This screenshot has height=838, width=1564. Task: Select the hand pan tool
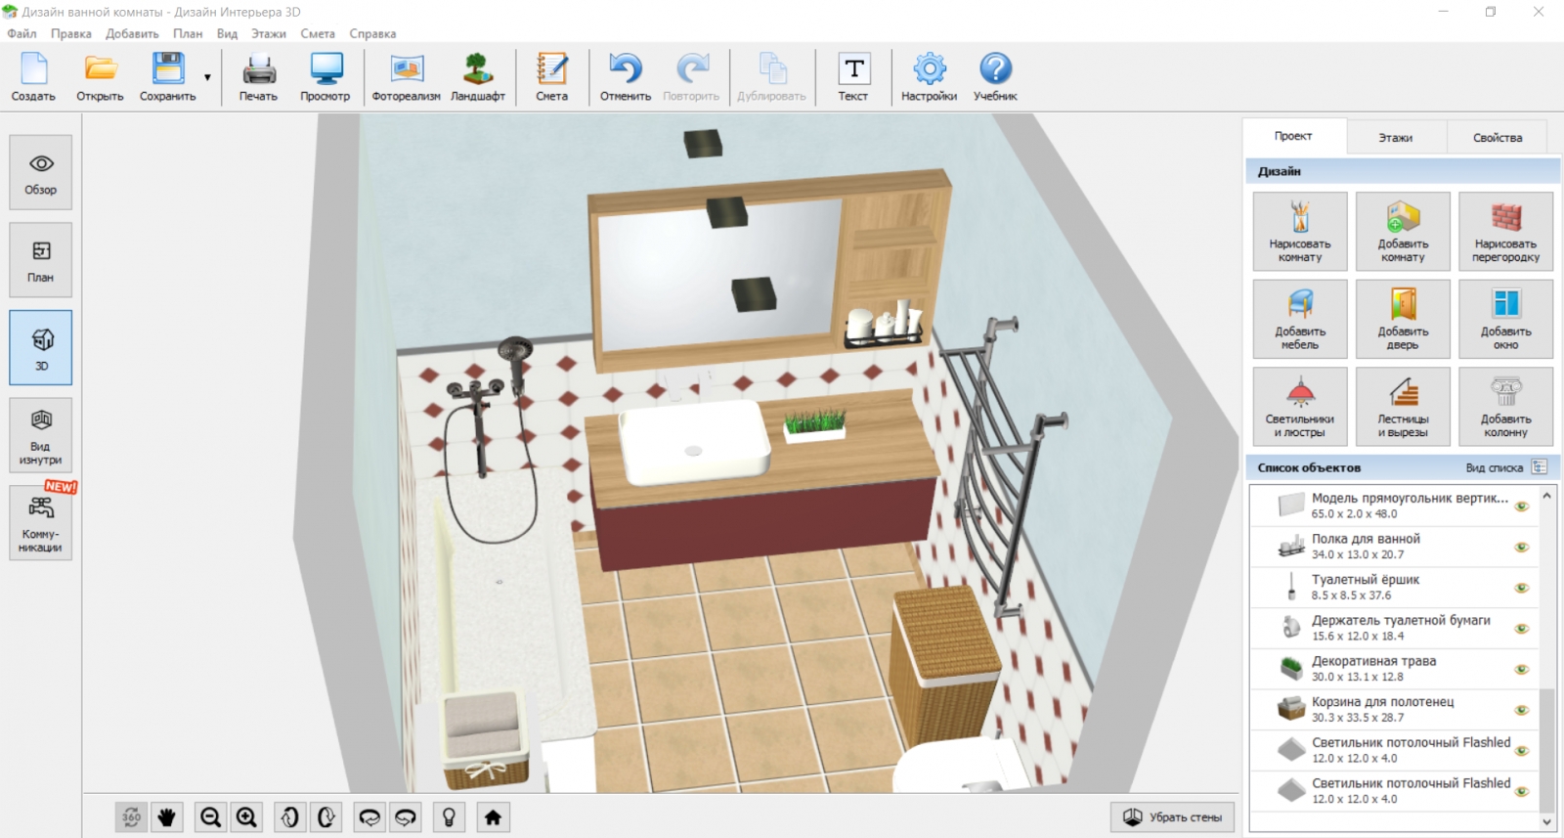167,816
